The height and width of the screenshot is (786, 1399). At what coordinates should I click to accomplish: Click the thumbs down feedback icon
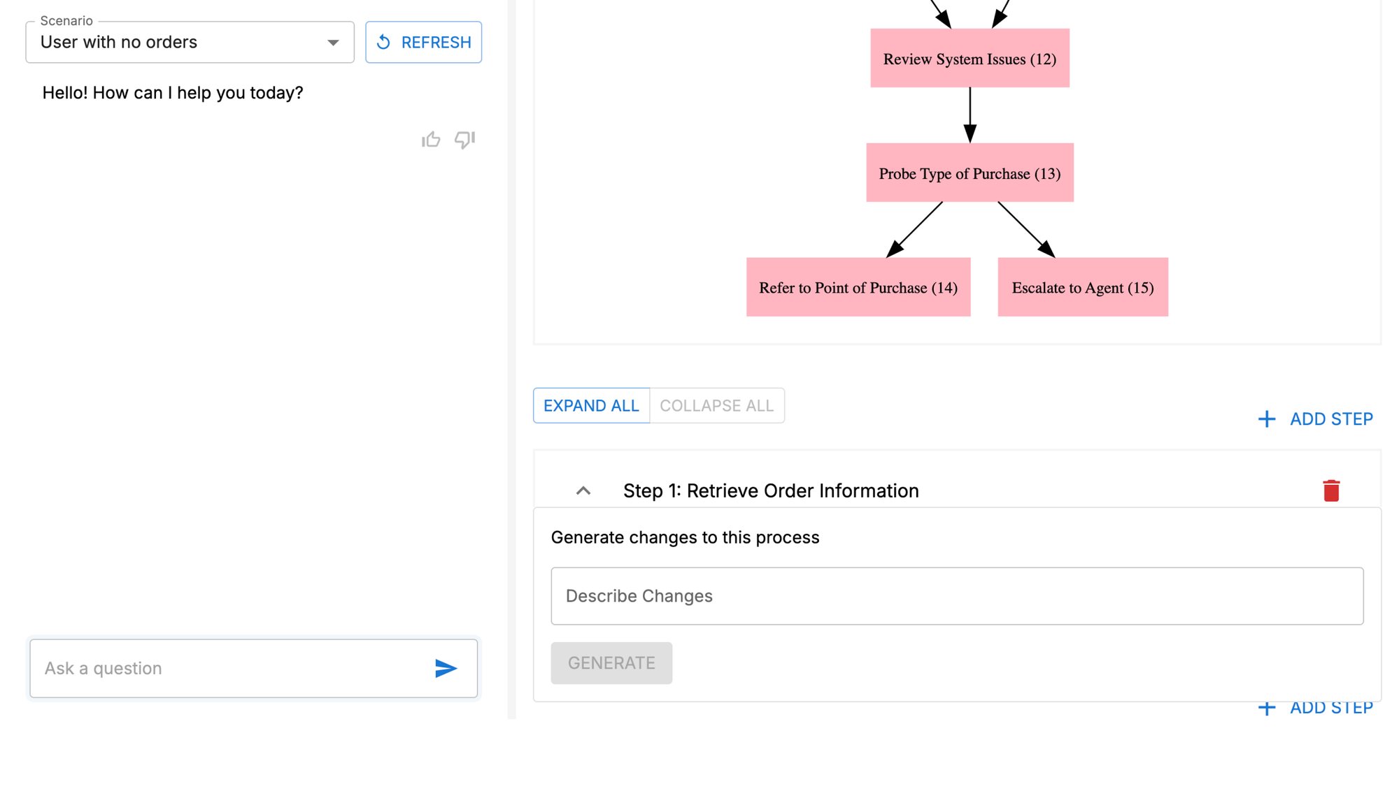(464, 140)
